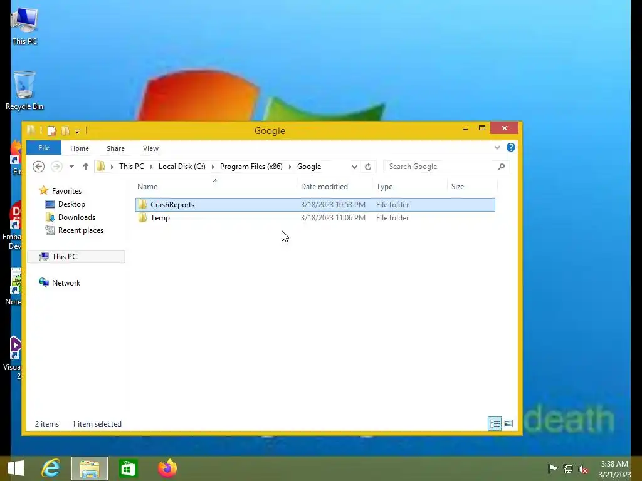Click the Temp date 3/18/2023 11:06 PM
This screenshot has width=642, height=481.
click(333, 217)
